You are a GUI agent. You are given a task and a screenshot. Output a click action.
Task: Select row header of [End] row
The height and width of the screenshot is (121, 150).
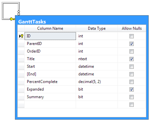[x=21, y=74]
